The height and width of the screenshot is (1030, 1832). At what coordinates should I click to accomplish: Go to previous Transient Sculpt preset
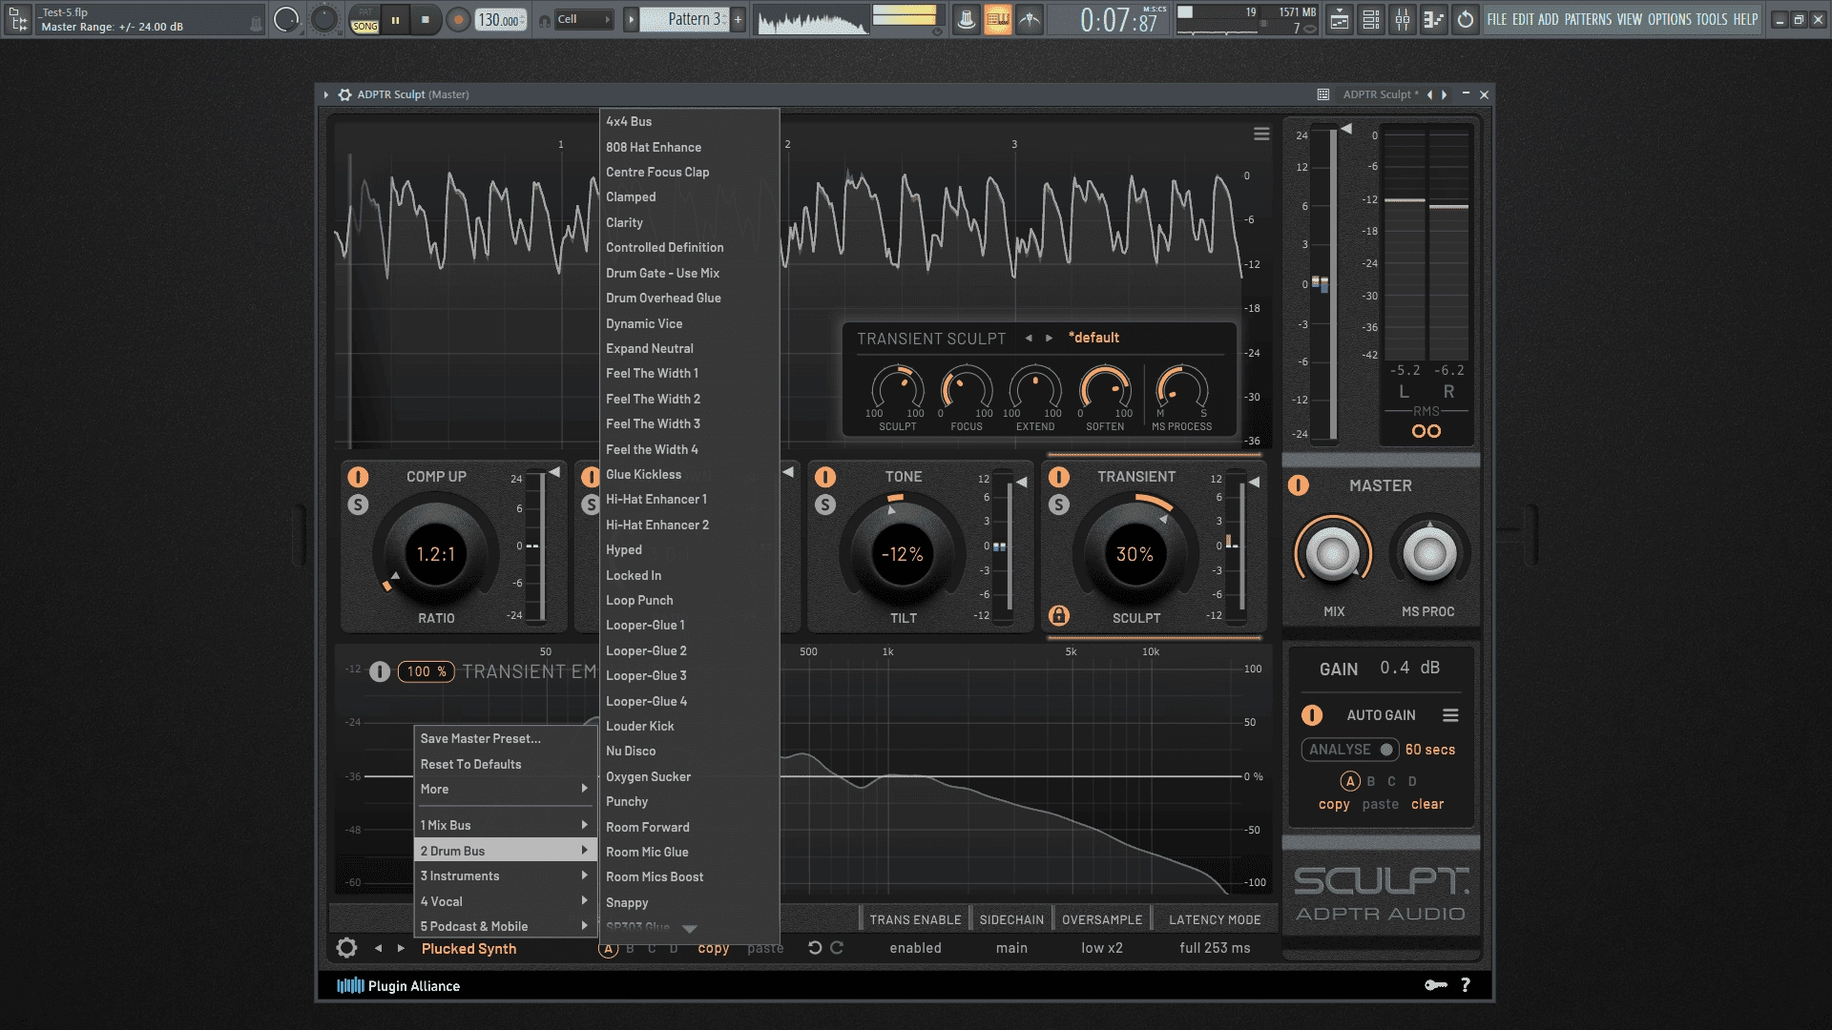pyautogui.click(x=1029, y=338)
